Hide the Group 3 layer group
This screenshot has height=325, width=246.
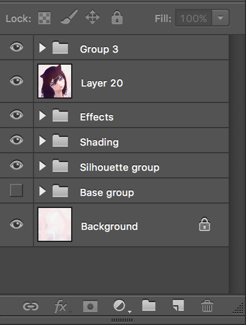[x=16, y=47]
